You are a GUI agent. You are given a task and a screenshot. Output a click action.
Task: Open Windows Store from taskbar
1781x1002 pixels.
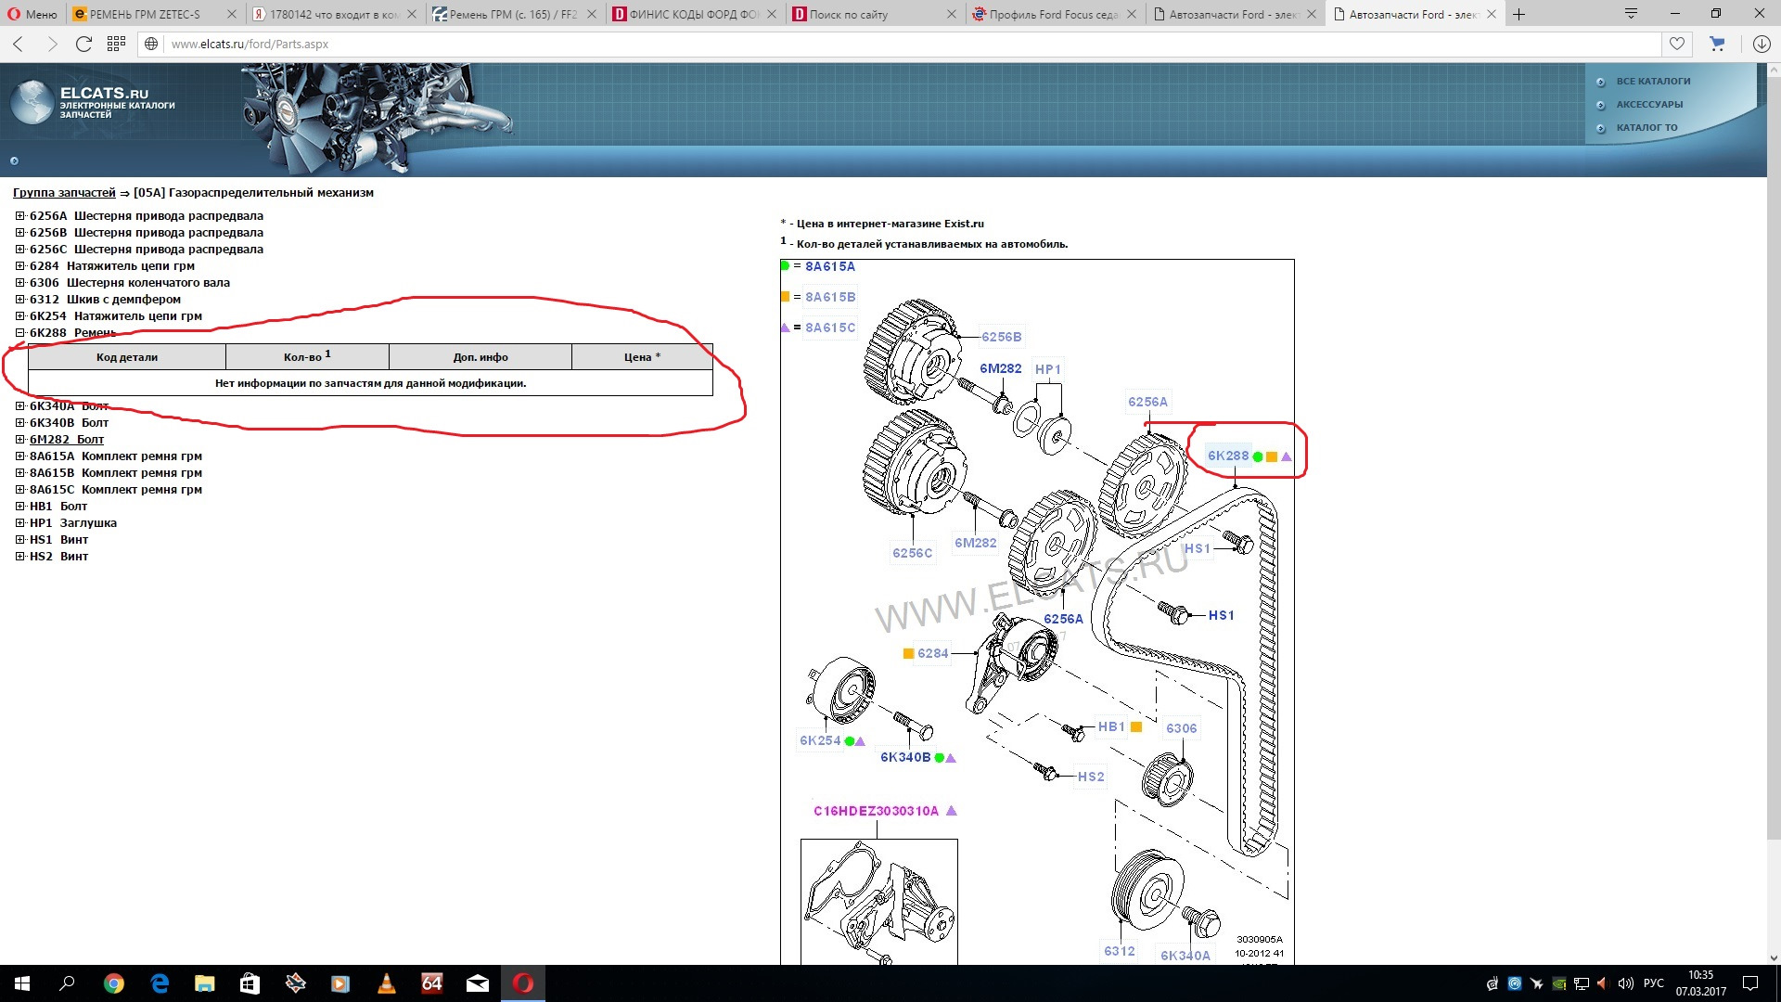(250, 983)
